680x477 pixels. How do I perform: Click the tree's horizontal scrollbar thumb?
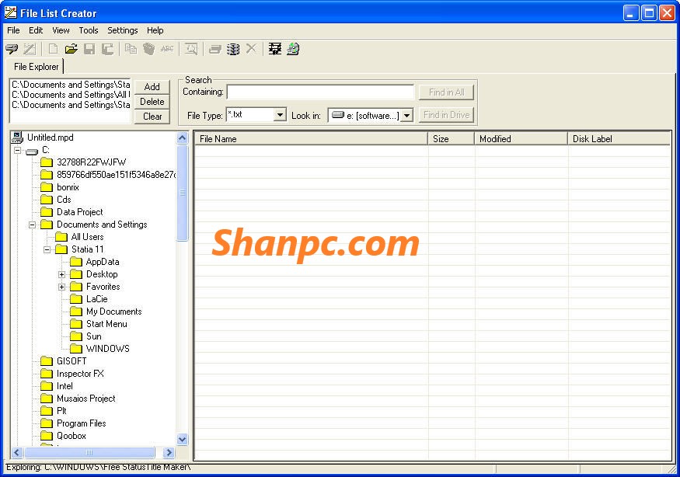88,452
